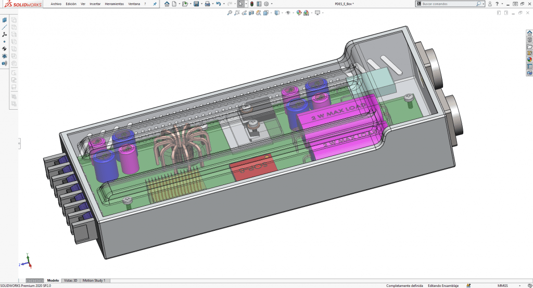
Task: Click Coordinate System icon in left toolbar
Action: pyautogui.click(x=4, y=34)
